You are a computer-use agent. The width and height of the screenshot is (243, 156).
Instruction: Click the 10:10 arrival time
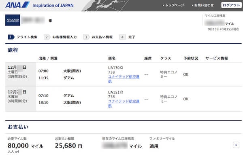[43, 103]
